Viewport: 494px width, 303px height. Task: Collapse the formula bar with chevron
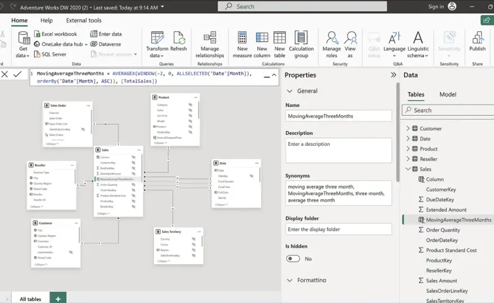pyautogui.click(x=274, y=75)
